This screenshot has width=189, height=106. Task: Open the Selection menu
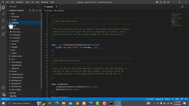[x=20, y=2]
